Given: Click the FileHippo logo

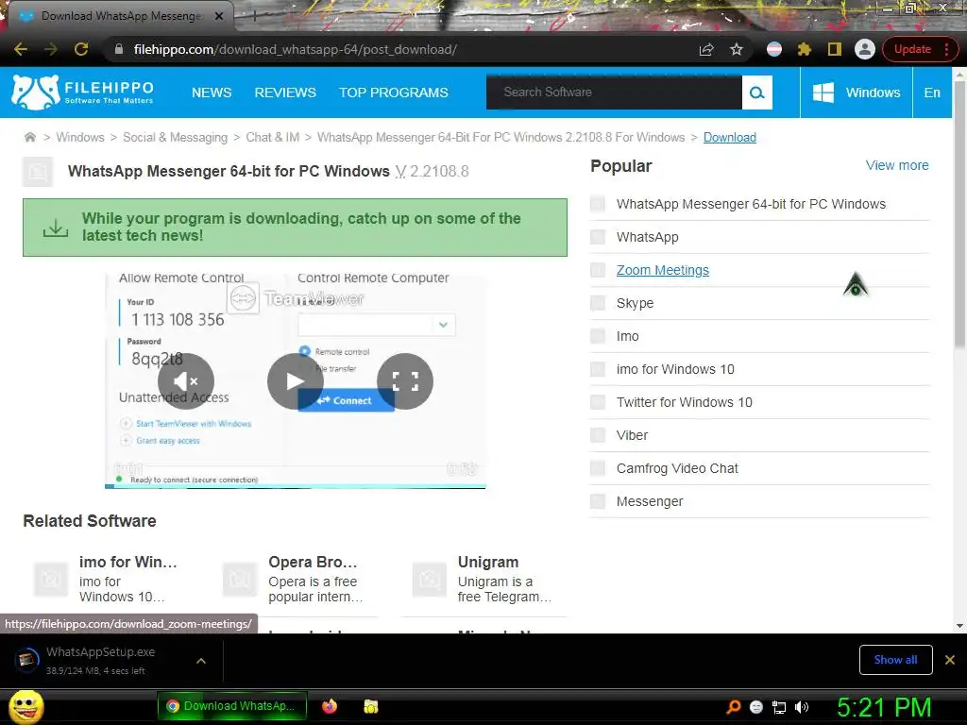Looking at the screenshot, I should (x=83, y=93).
